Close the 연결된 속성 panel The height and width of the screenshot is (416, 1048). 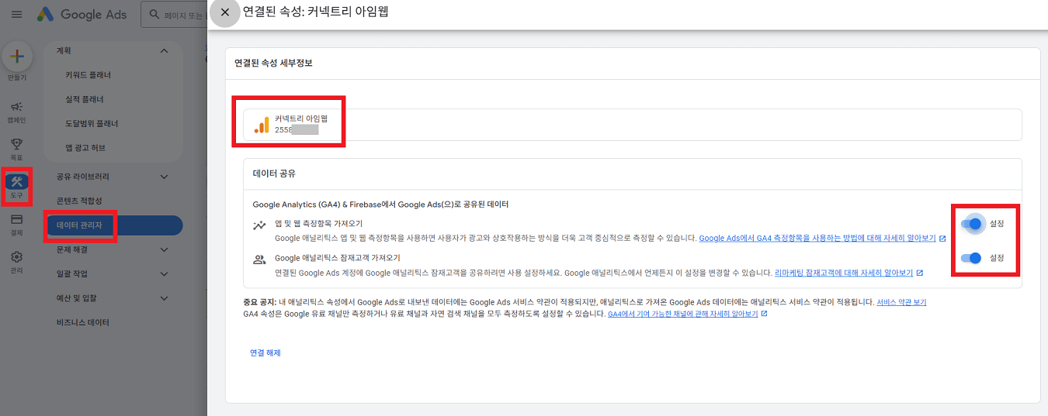pos(224,12)
